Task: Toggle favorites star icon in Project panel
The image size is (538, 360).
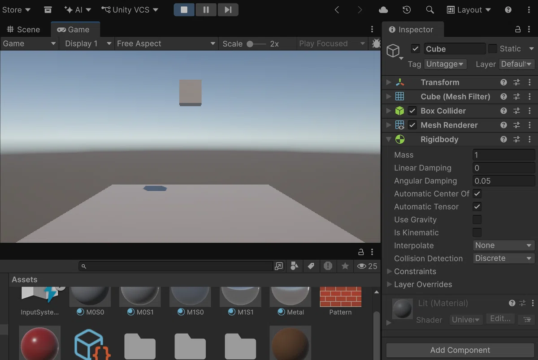Action: coord(345,266)
